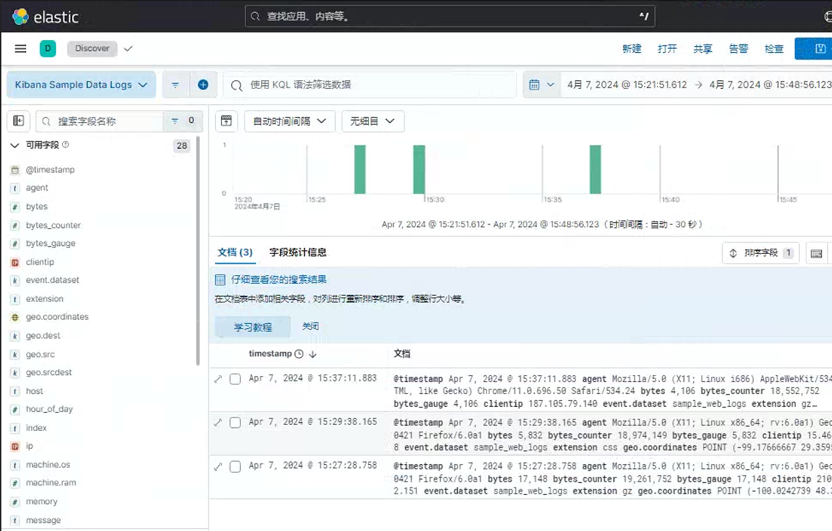Sort by the timestamp column arrow
The height and width of the screenshot is (531, 832).
[313, 354]
